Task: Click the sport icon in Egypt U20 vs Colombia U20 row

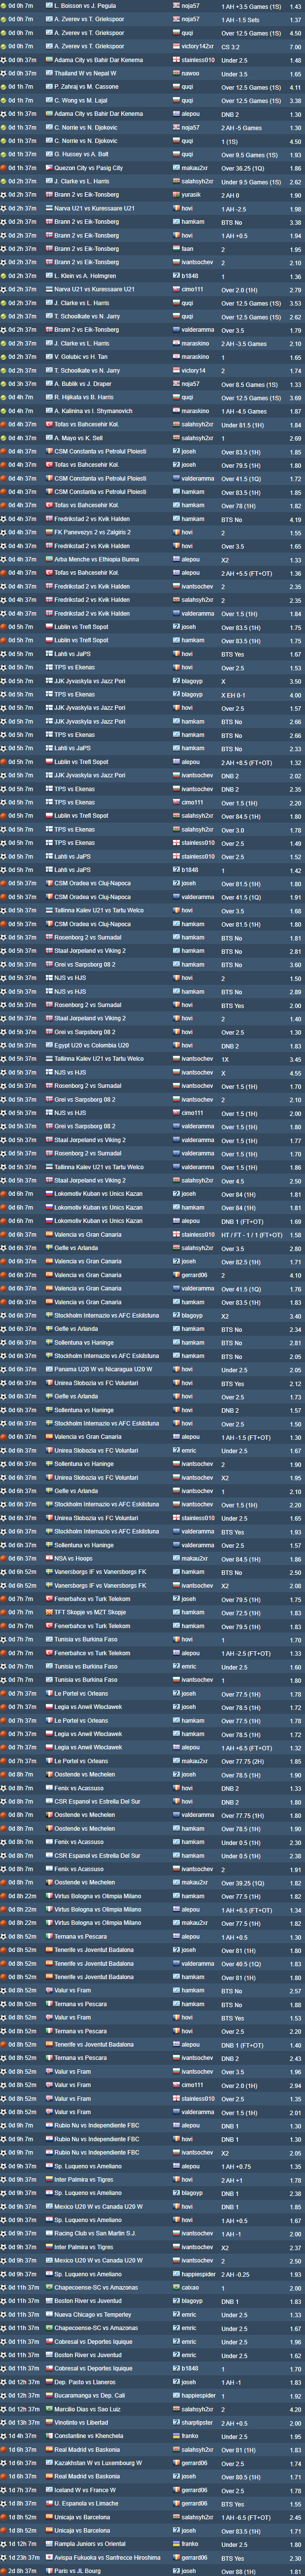Action: tap(3, 1045)
